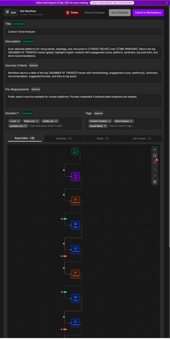
Task: Click the trash icon in the Delete button
Action: [x=67, y=12]
